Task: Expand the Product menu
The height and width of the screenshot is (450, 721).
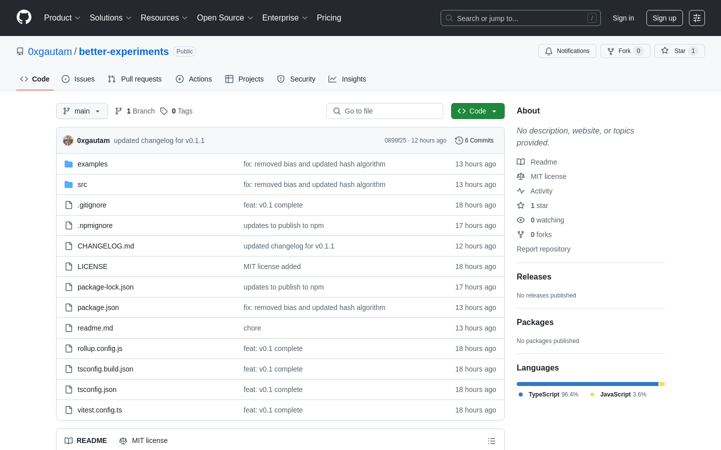Action: coord(62,18)
